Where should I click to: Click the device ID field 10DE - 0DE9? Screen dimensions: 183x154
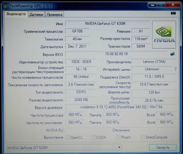pos(81,62)
